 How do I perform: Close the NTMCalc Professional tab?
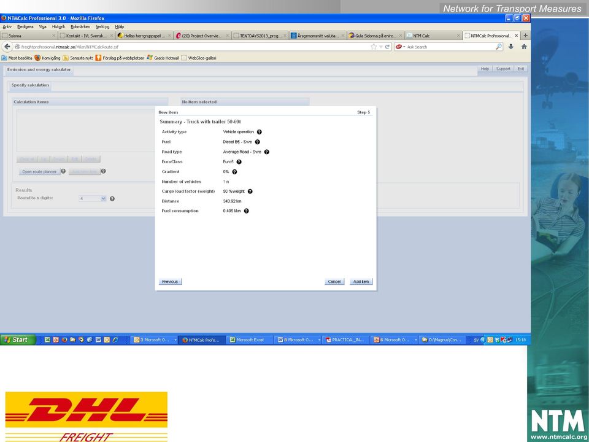coord(517,36)
